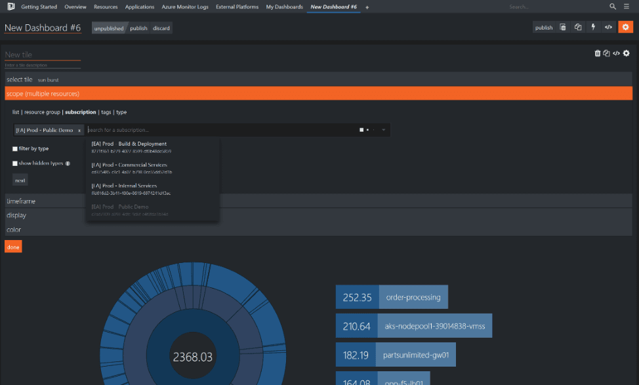Screen dimensions: 639x385
Task: Click the New Dashboard #6 title heading
Action: 43,28
